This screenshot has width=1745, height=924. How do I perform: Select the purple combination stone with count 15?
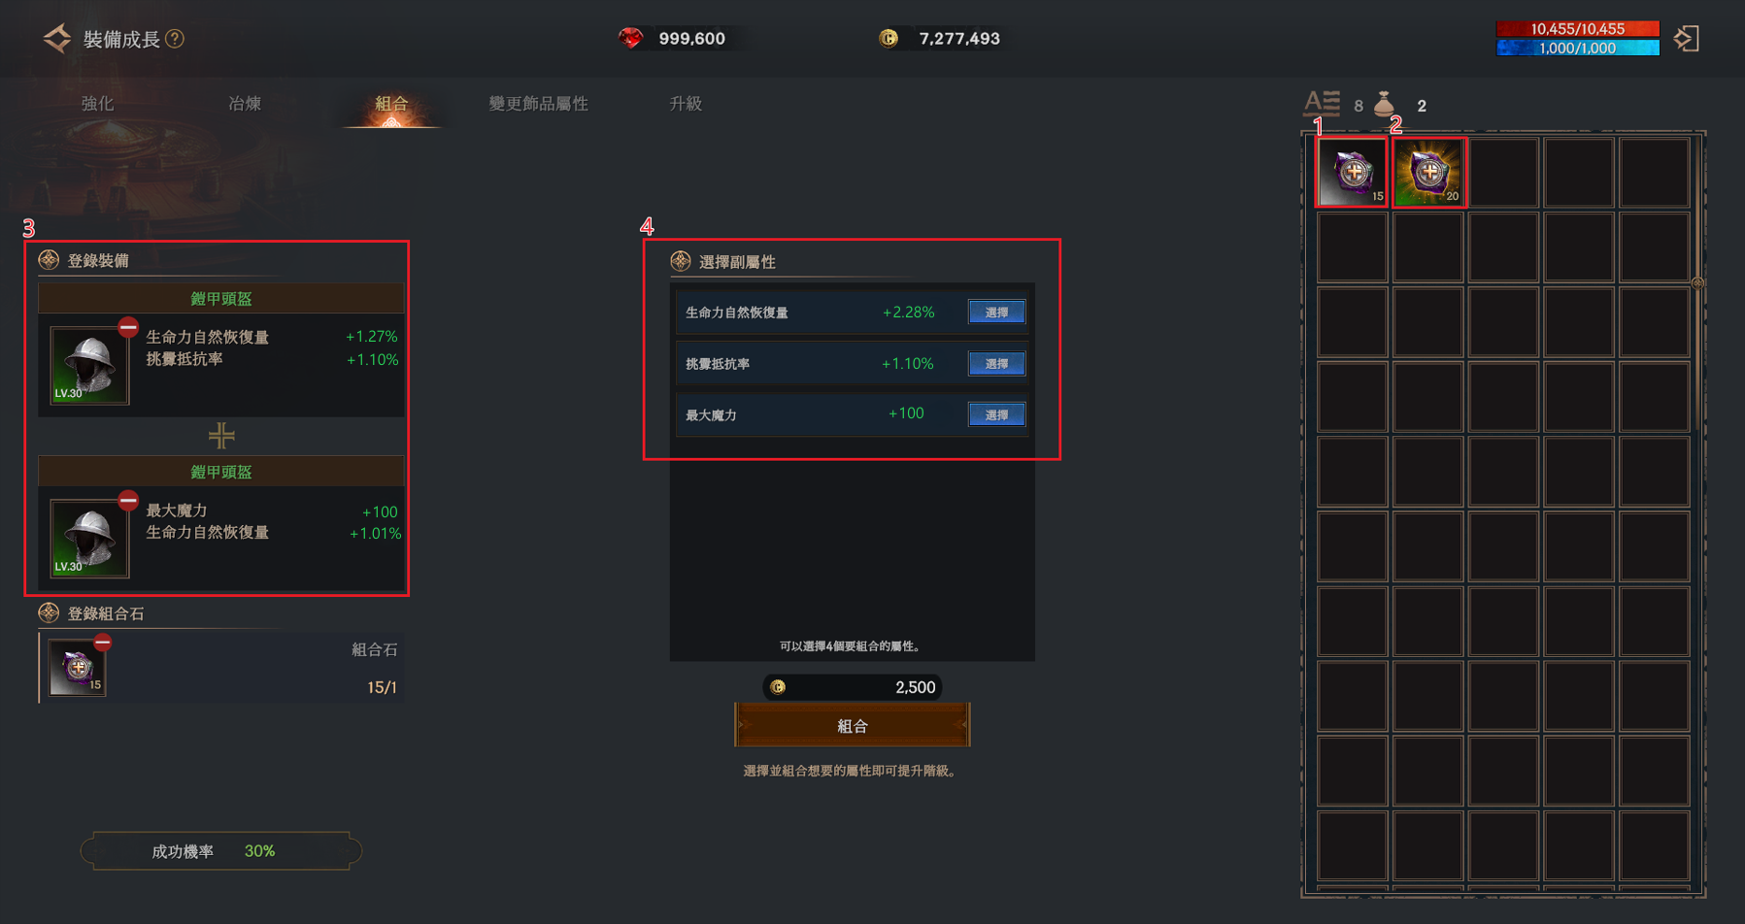click(1352, 172)
